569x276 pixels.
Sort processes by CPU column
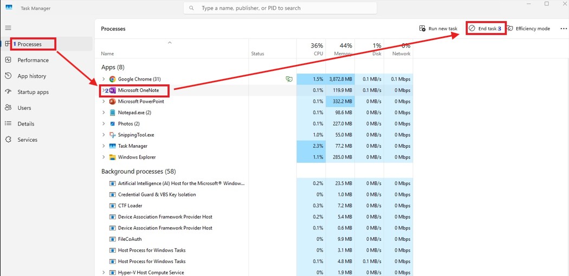(311, 49)
